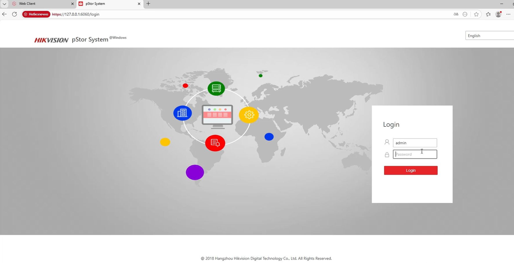Image resolution: width=514 pixels, height=263 pixels.
Task: Open the browser profile avatar
Action: (498, 14)
